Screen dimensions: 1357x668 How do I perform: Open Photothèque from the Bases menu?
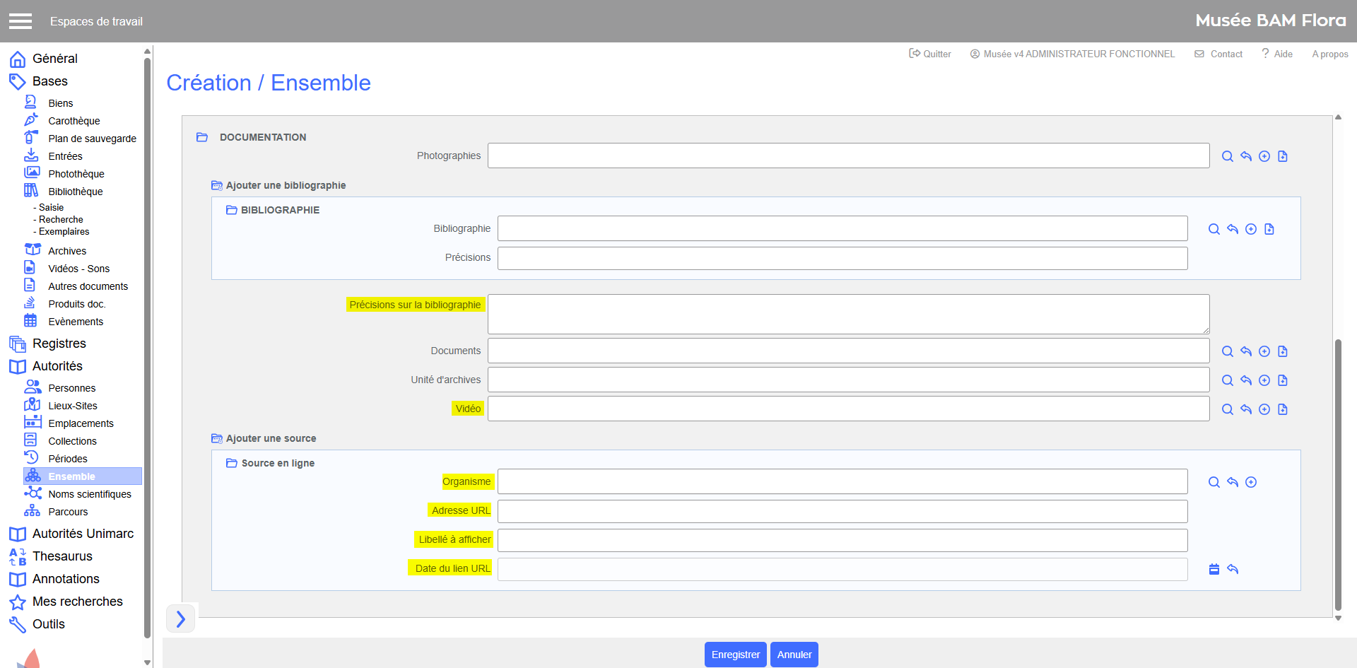pos(76,174)
